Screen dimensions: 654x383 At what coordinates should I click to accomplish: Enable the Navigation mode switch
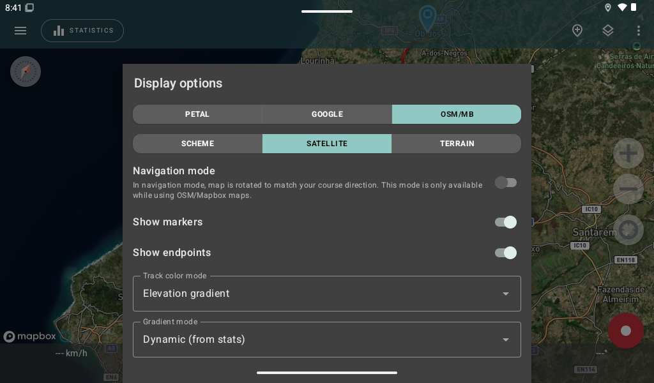coord(506,183)
